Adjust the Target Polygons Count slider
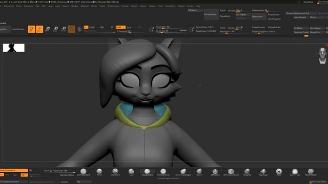 [266, 32]
